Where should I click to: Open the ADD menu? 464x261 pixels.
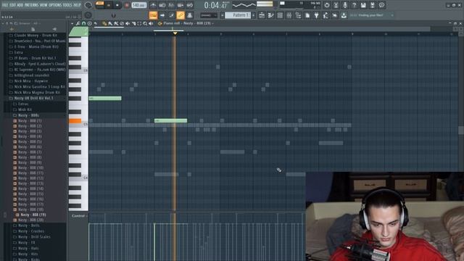pyautogui.click(x=20, y=5)
